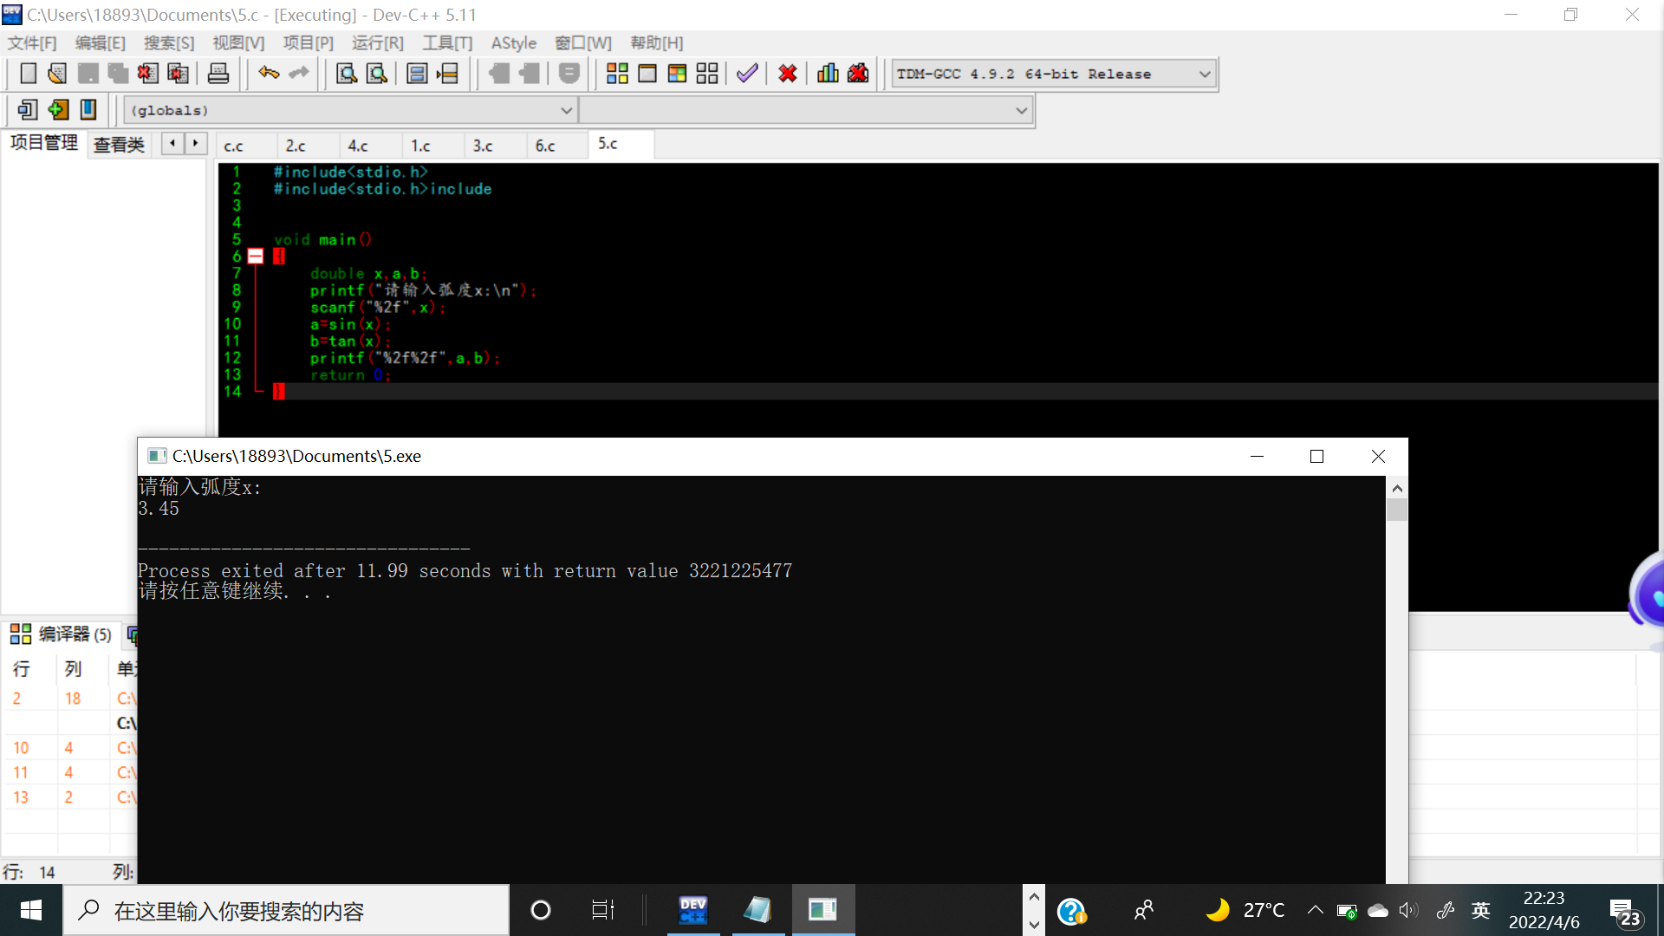
Task: Open the empty member function dropdown
Action: [x=805, y=111]
